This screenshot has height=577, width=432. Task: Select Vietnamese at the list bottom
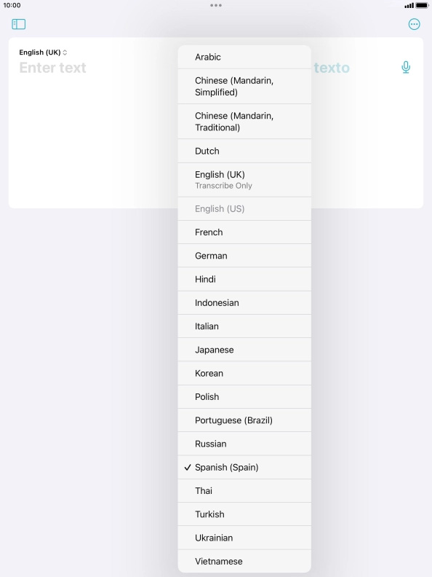244,561
